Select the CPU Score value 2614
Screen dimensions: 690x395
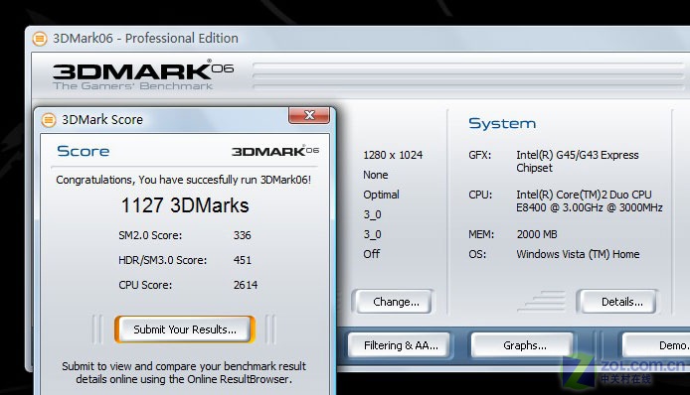pos(246,285)
